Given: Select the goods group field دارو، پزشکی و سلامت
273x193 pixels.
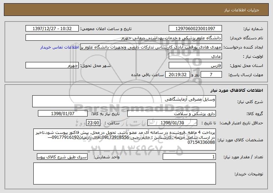Looking at the screenshot, I should pos(172,113).
